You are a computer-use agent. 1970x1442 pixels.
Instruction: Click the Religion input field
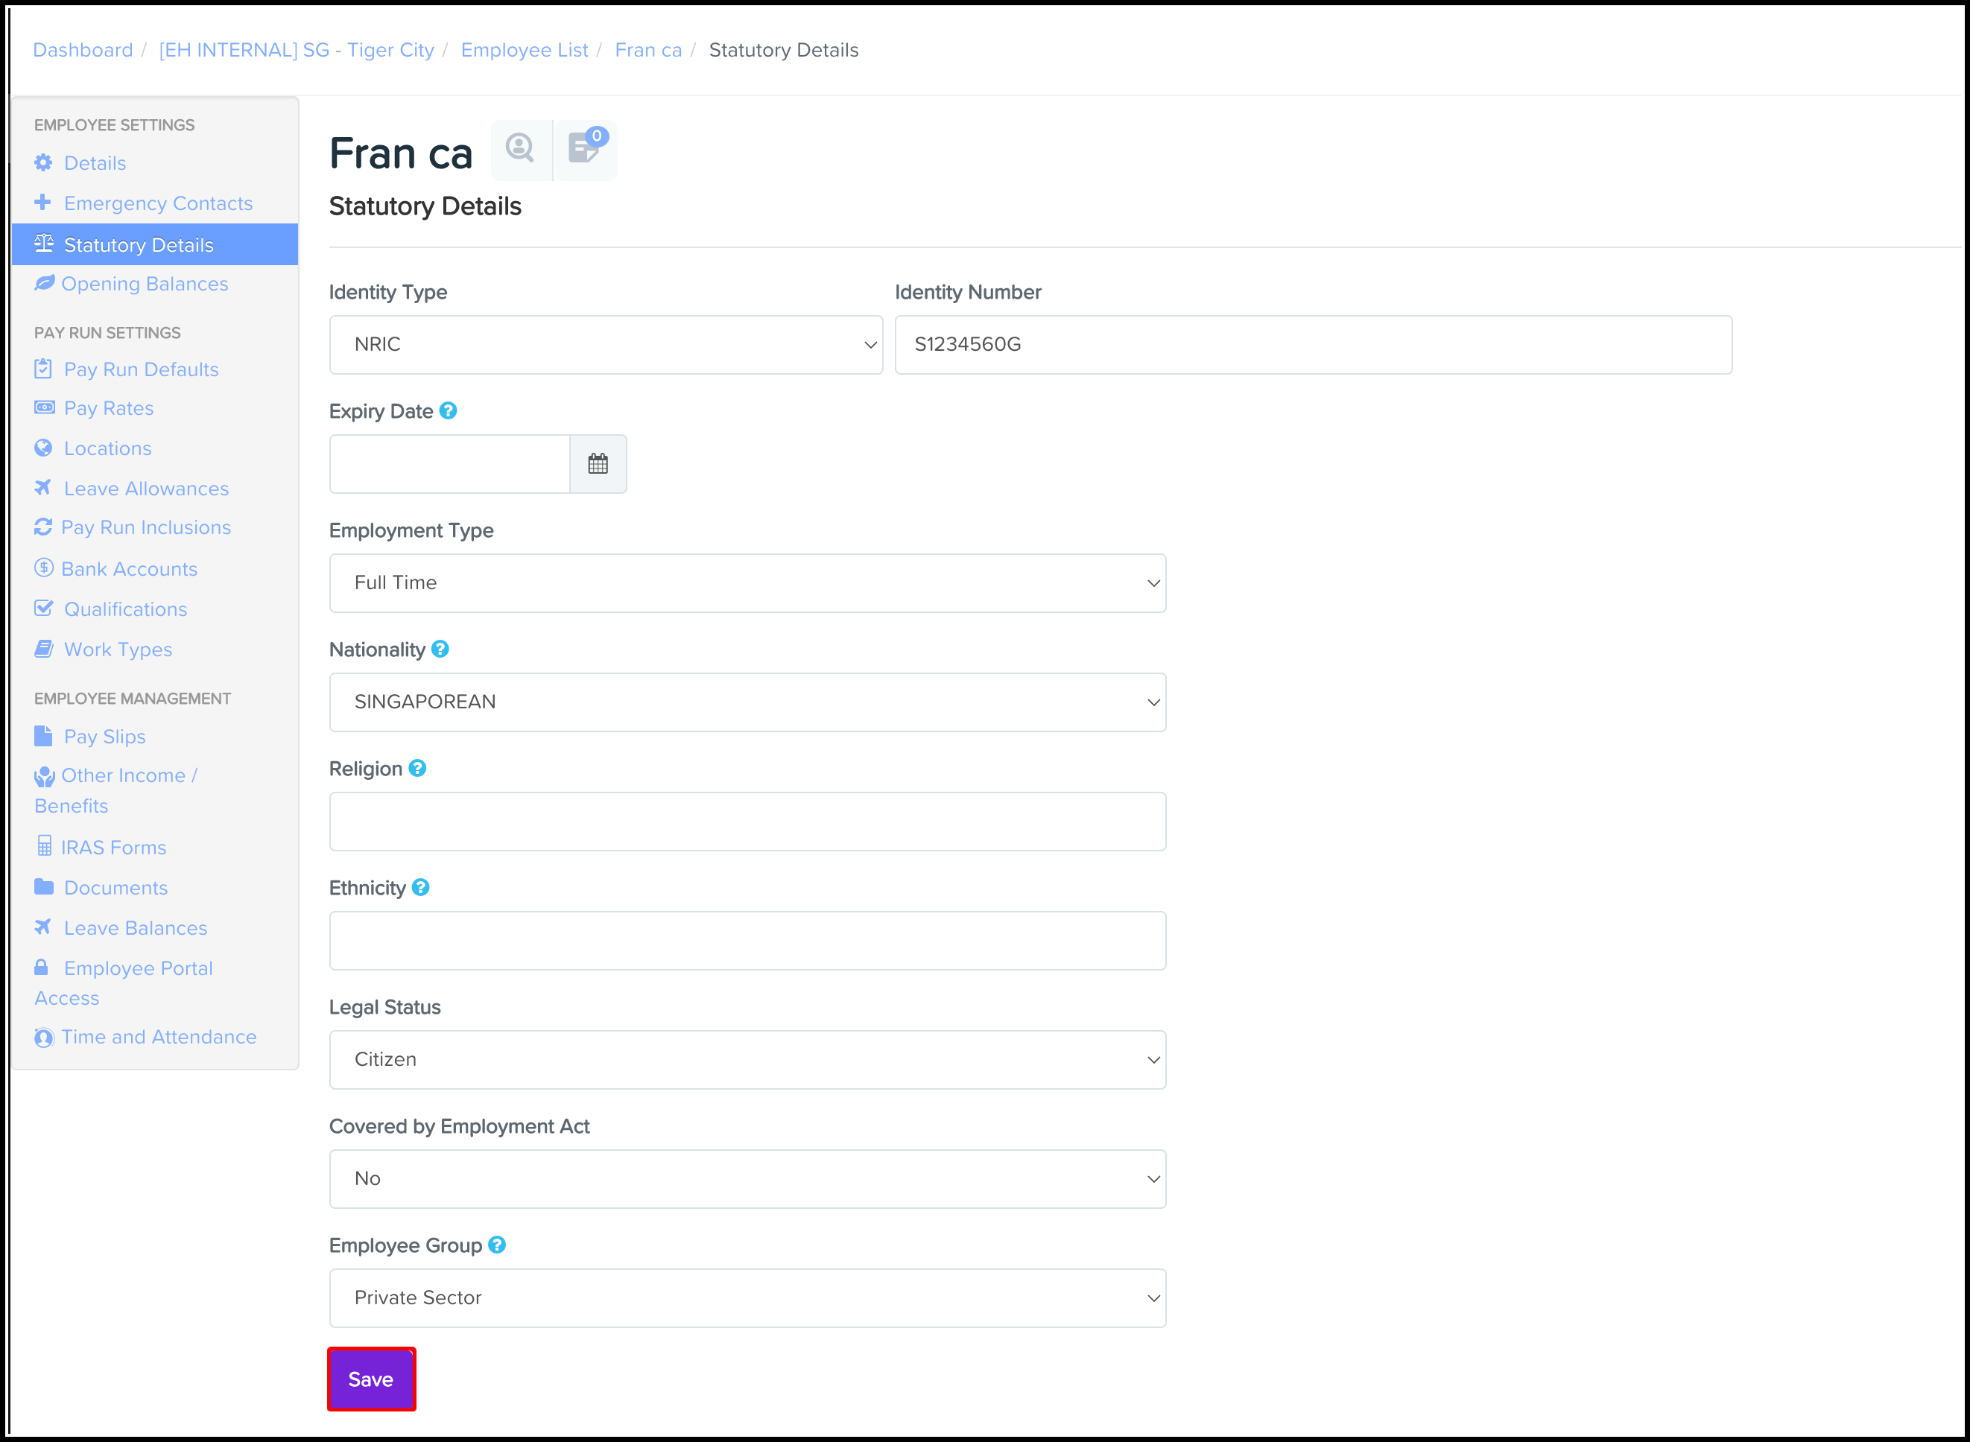click(x=747, y=822)
